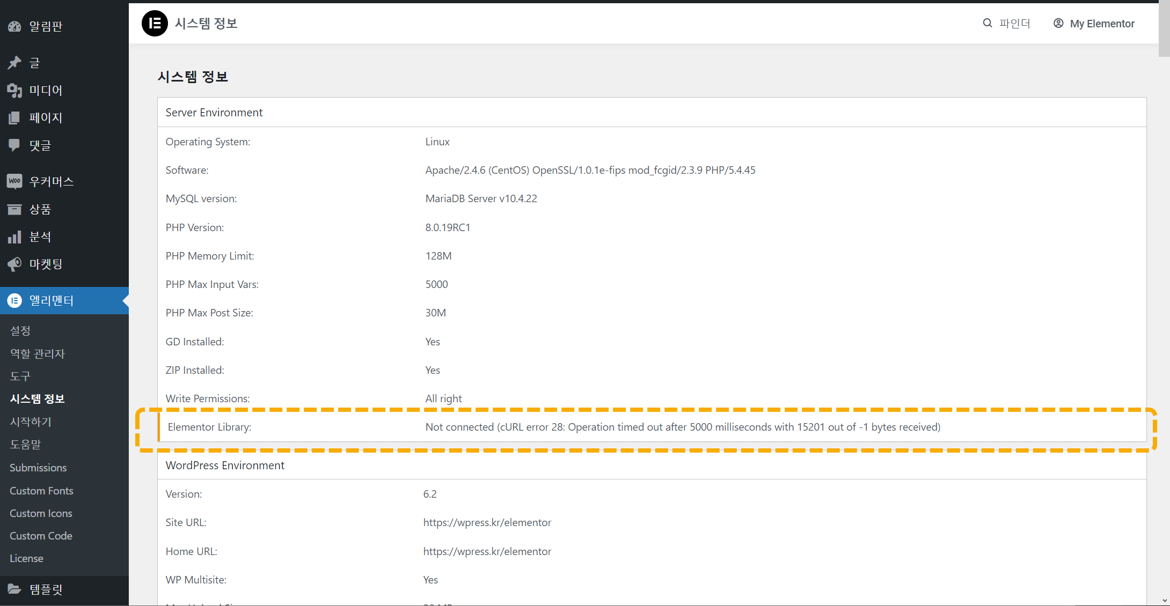
Task: Open Custom Fonts submenu item
Action: pyautogui.click(x=41, y=491)
